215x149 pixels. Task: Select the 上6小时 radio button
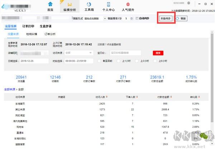click(x=155, y=61)
